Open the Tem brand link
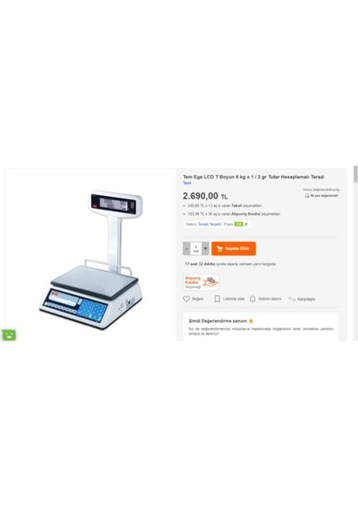 (187, 183)
